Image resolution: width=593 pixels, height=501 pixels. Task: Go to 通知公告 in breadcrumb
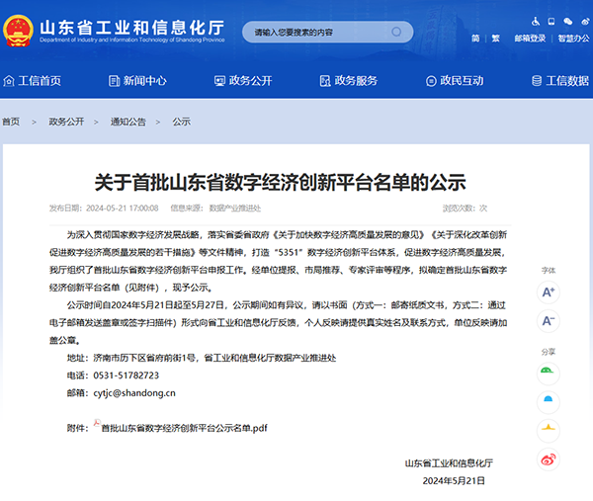pyautogui.click(x=127, y=122)
